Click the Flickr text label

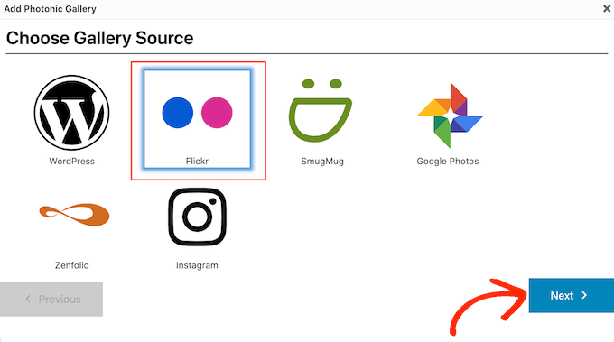point(197,162)
